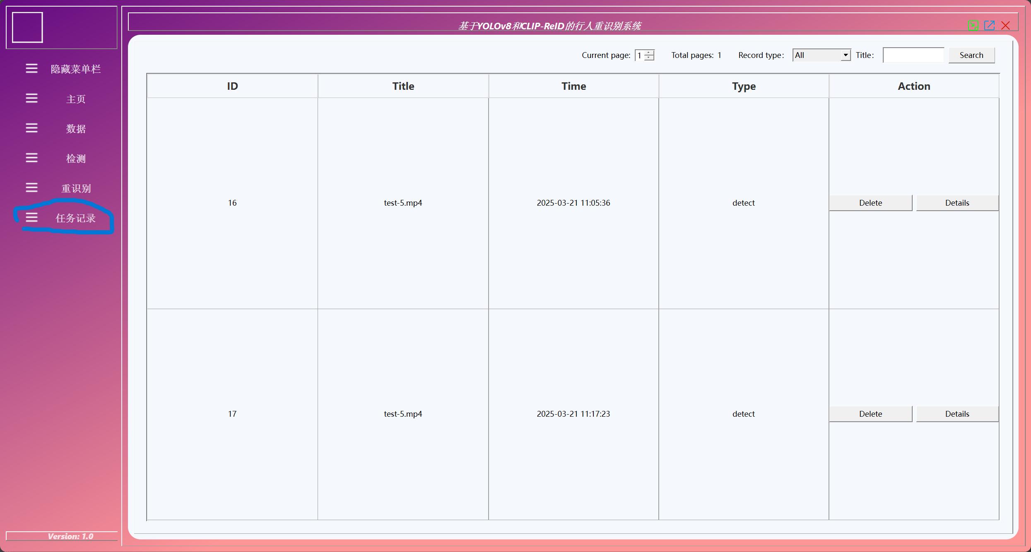Click the Time column header
Viewport: 1031px width, 552px height.
(x=573, y=86)
